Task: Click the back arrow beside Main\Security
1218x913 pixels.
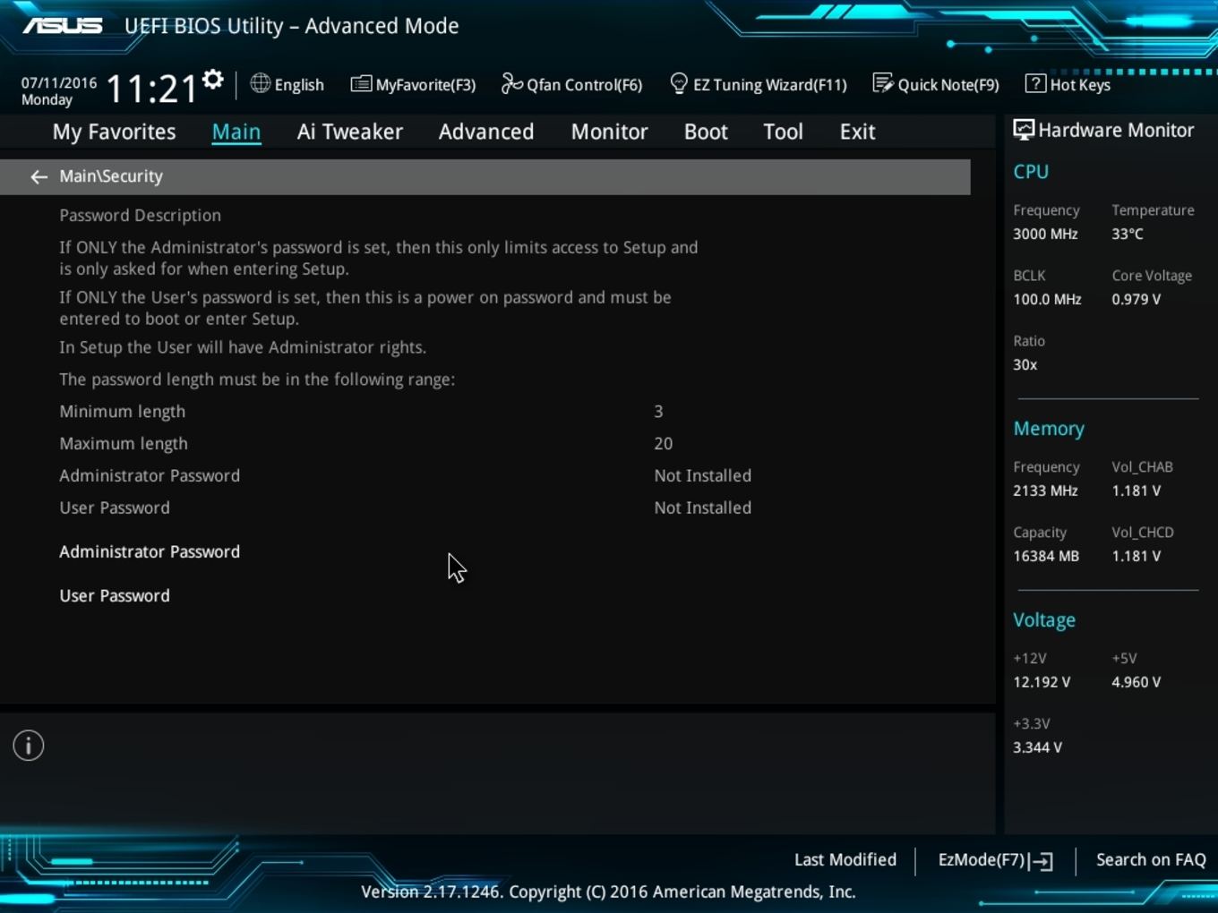Action: [x=39, y=177]
